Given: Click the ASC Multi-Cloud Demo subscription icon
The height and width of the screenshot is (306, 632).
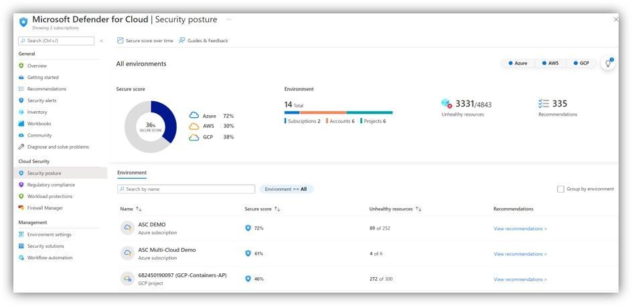Looking at the screenshot, I should point(127,253).
